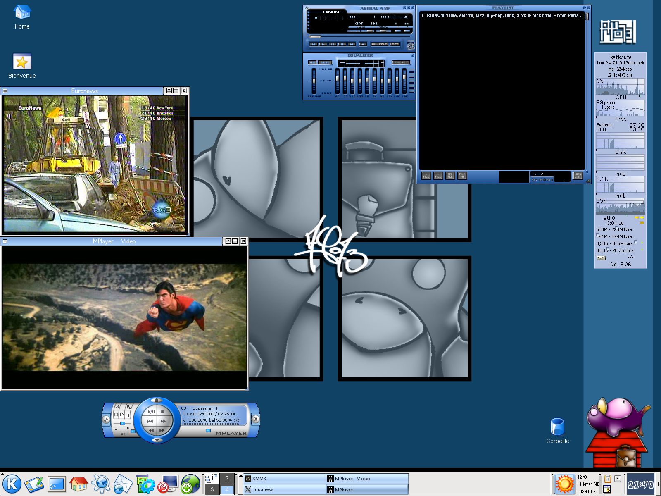Click the Euronews video area
This screenshot has height=496, width=661.
(95, 164)
